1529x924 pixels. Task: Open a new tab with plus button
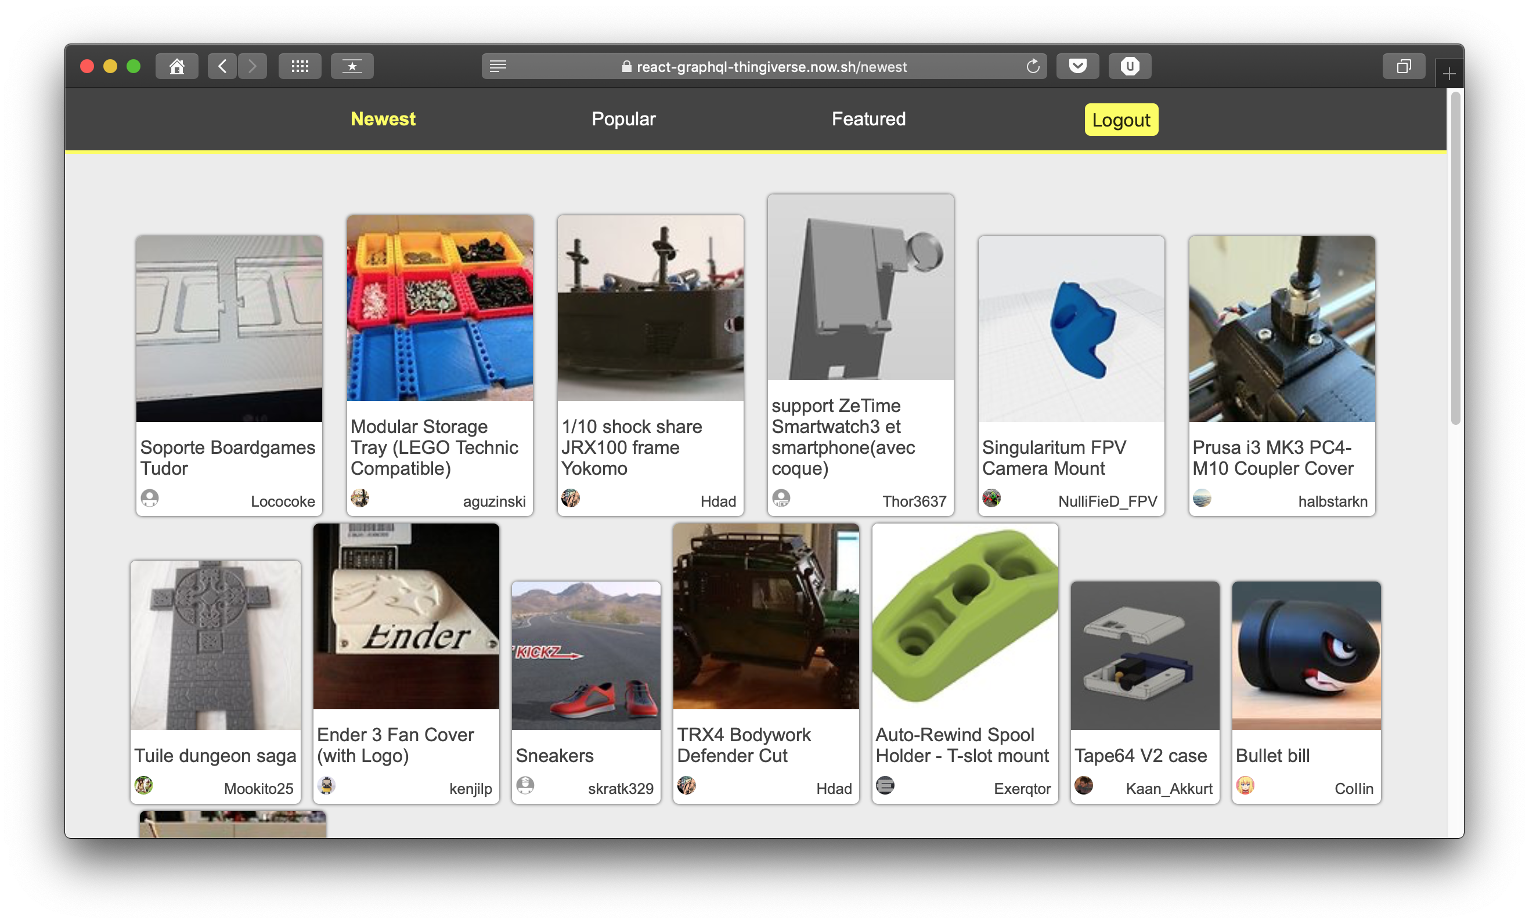[1449, 74]
